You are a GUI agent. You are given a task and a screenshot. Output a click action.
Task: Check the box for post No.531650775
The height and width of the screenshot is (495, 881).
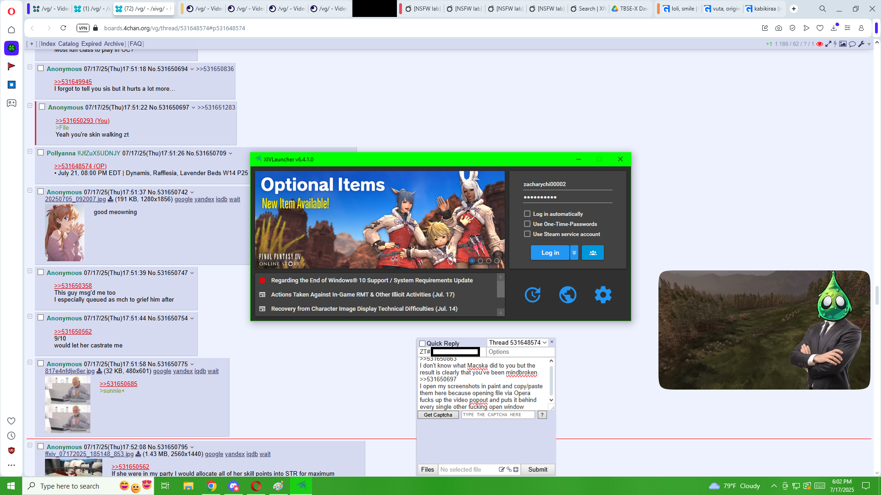click(x=40, y=363)
